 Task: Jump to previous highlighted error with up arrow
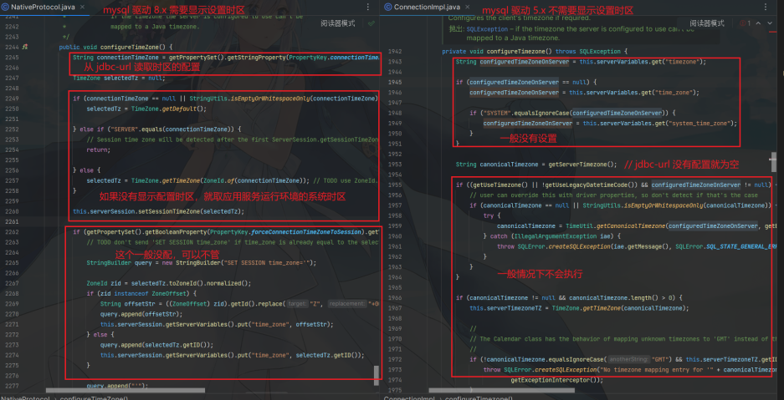click(x=759, y=23)
